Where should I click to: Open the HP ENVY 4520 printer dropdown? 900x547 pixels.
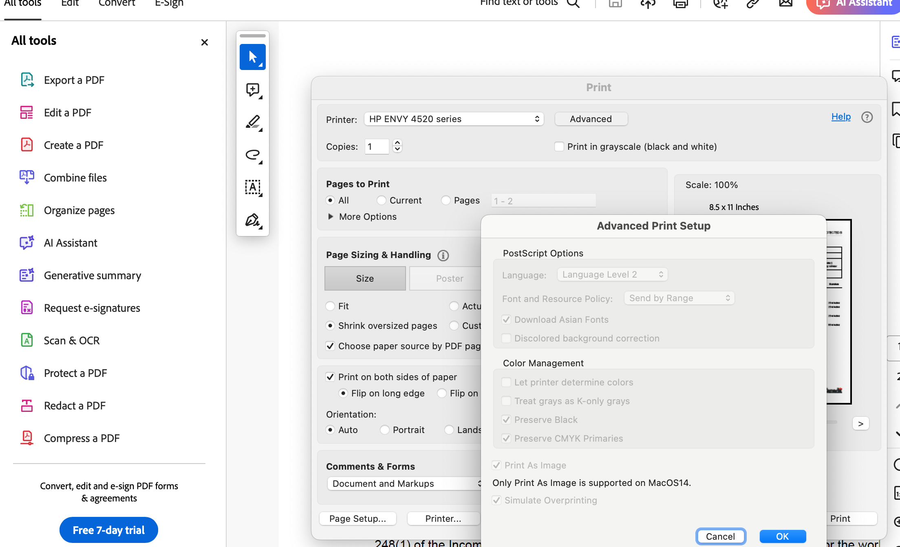(453, 119)
